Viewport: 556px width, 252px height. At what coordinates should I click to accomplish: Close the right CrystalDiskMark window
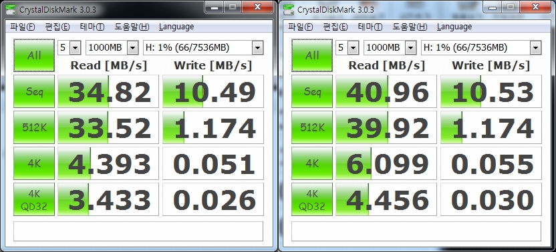click(536, 7)
